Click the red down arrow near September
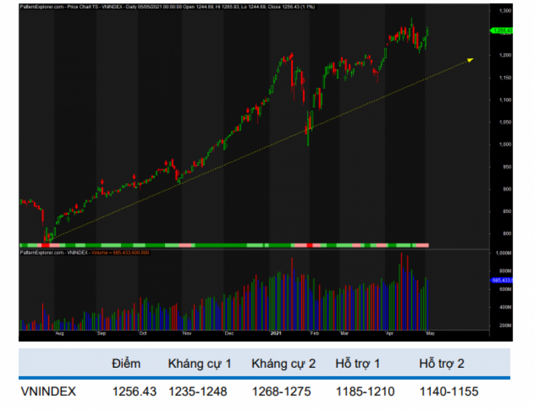This screenshot has width=534, height=410. (101, 182)
